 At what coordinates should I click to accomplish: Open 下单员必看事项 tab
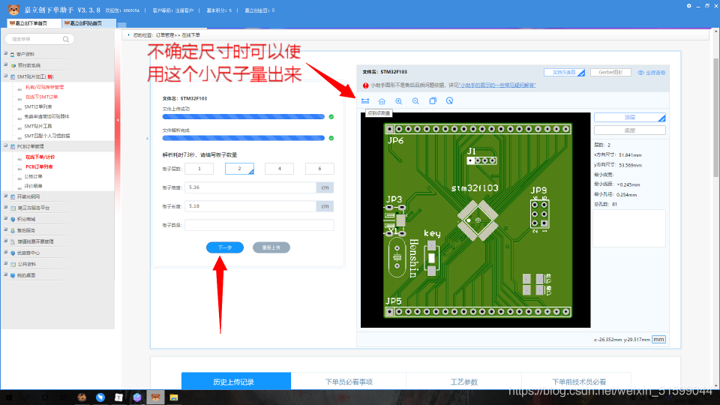click(x=349, y=382)
